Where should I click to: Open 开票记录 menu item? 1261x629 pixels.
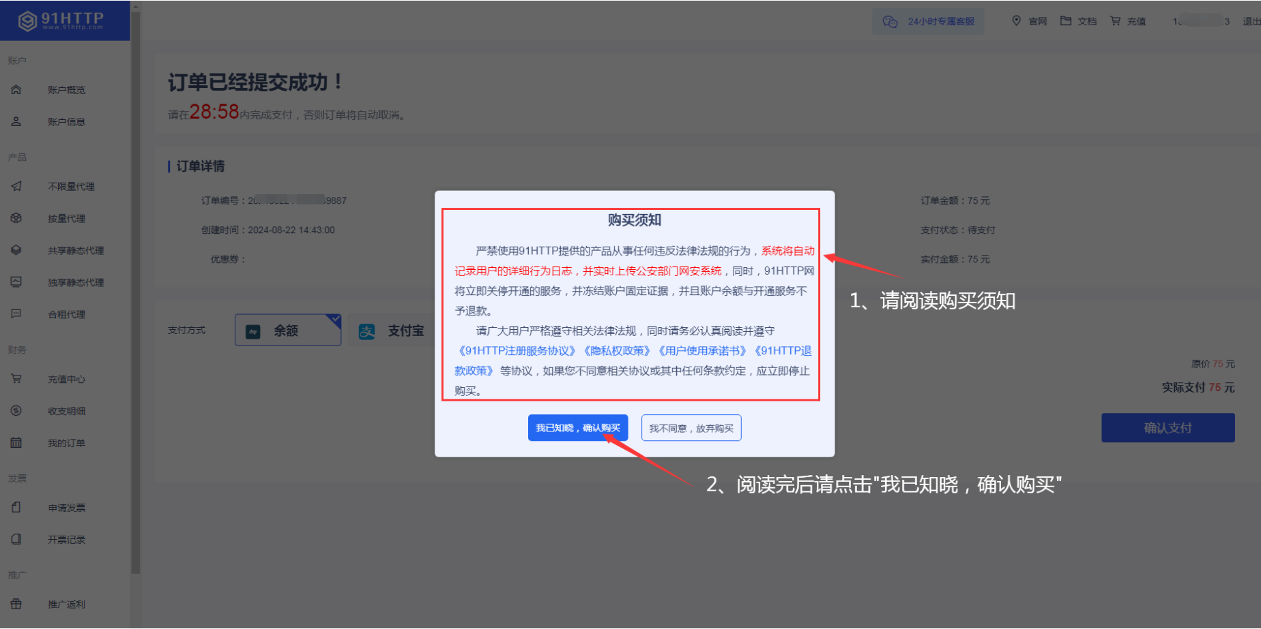pyautogui.click(x=66, y=540)
